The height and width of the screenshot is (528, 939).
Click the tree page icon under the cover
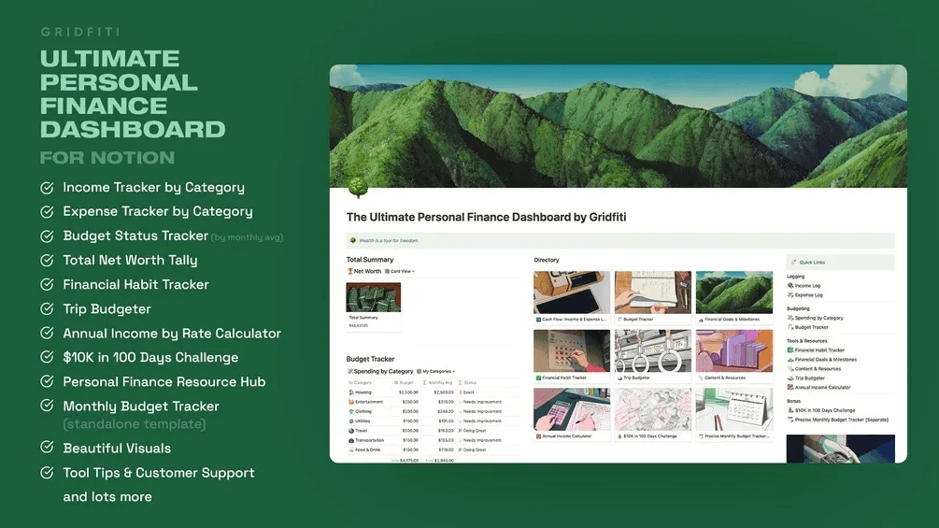(x=358, y=187)
